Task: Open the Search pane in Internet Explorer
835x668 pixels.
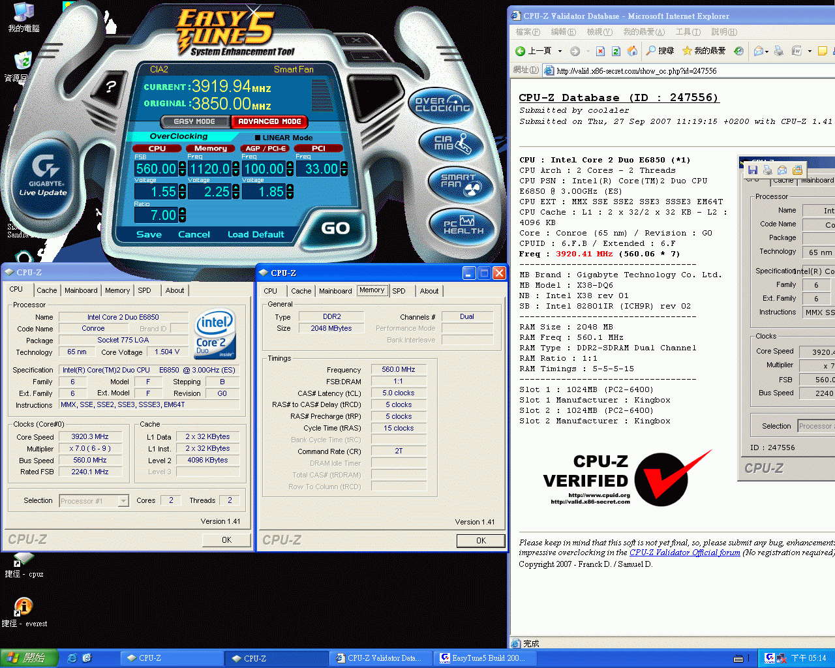Action: (x=660, y=51)
